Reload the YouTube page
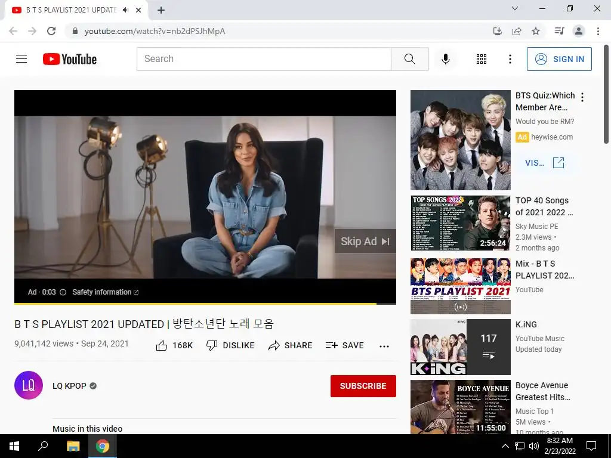 pos(51,31)
